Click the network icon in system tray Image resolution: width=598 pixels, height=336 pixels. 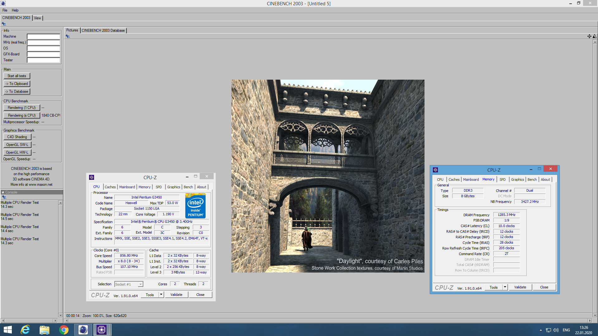click(548, 330)
